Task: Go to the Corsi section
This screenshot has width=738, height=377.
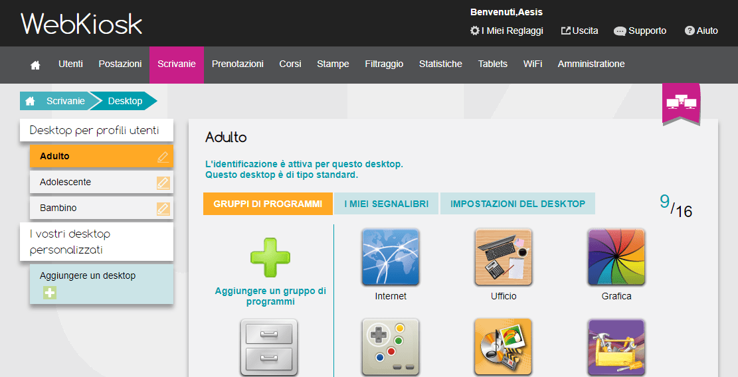Action: 290,64
